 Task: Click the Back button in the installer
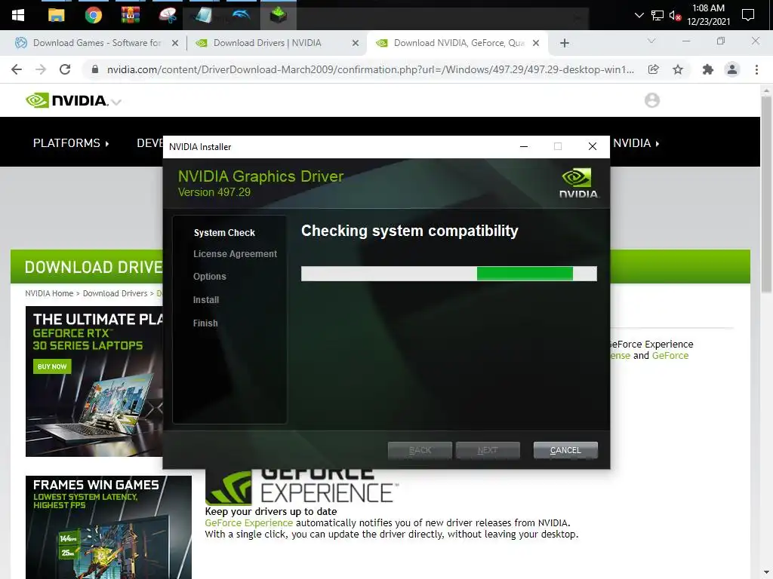pos(420,450)
